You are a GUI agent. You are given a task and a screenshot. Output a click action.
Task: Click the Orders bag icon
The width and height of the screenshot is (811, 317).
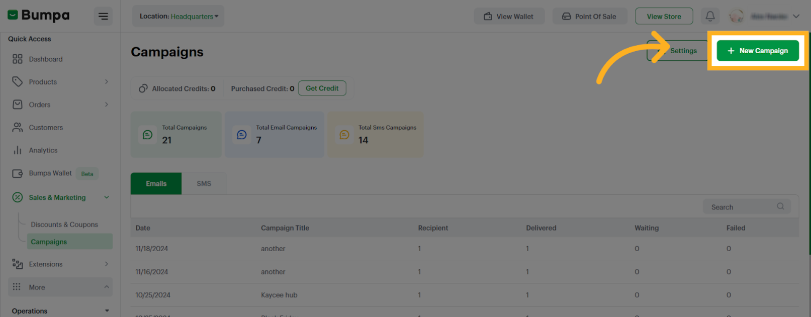point(18,104)
